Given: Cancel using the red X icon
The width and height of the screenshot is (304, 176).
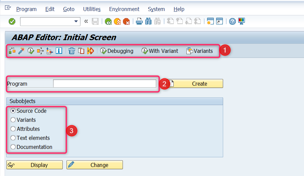Looking at the screenshot, I should (x=126, y=21).
